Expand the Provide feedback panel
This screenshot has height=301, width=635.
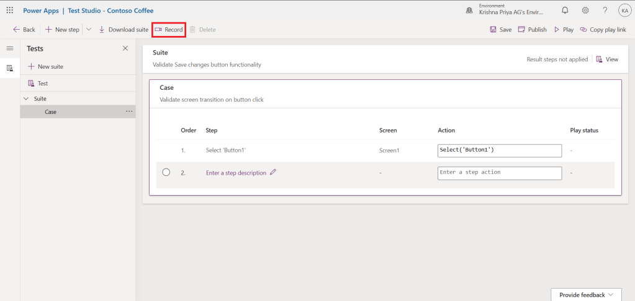click(586, 295)
